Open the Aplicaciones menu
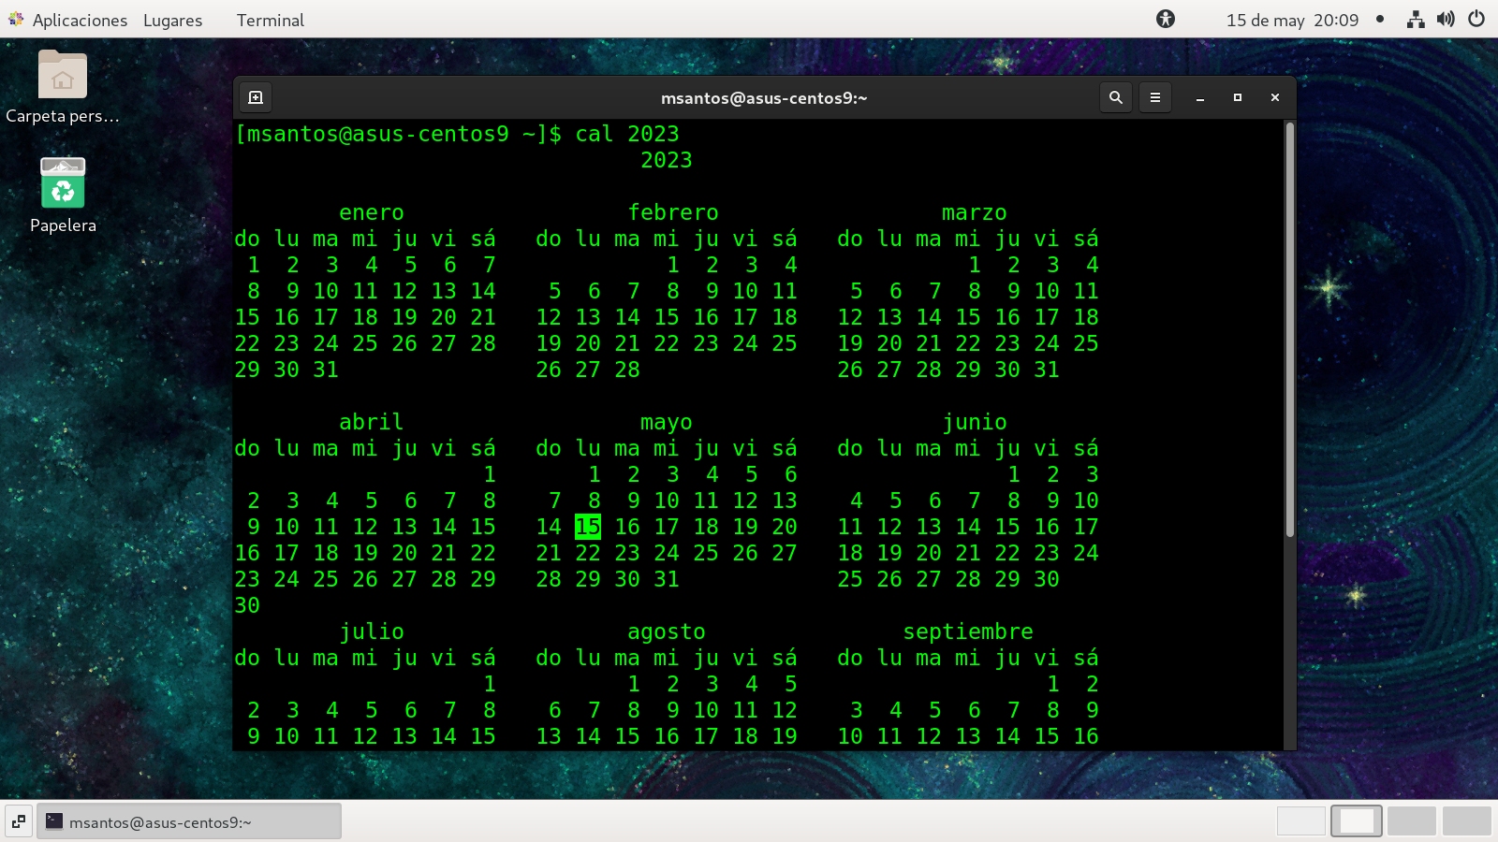This screenshot has height=842, width=1498. coord(68,20)
